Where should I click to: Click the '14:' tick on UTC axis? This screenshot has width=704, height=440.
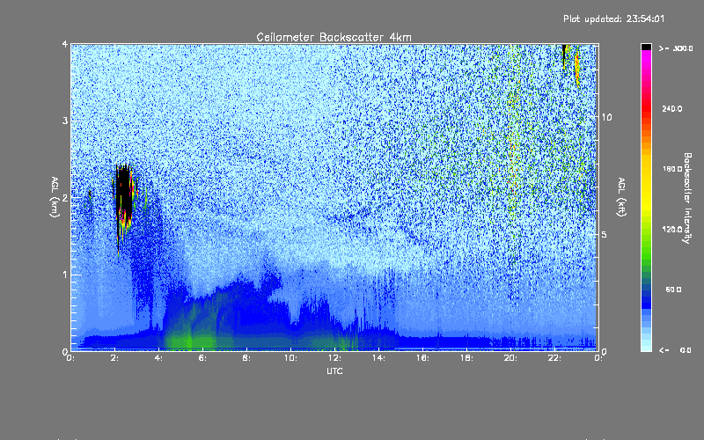(x=378, y=358)
